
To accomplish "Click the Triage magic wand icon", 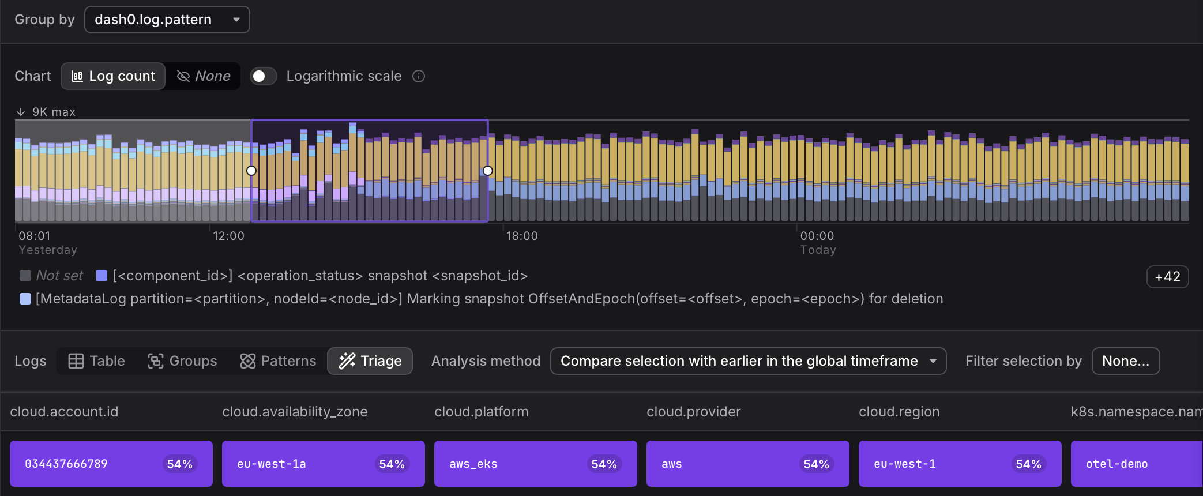I will pyautogui.click(x=347, y=361).
